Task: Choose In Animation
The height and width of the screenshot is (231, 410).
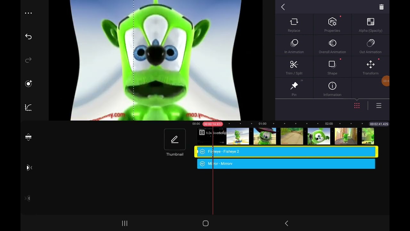Action: pos(294,46)
